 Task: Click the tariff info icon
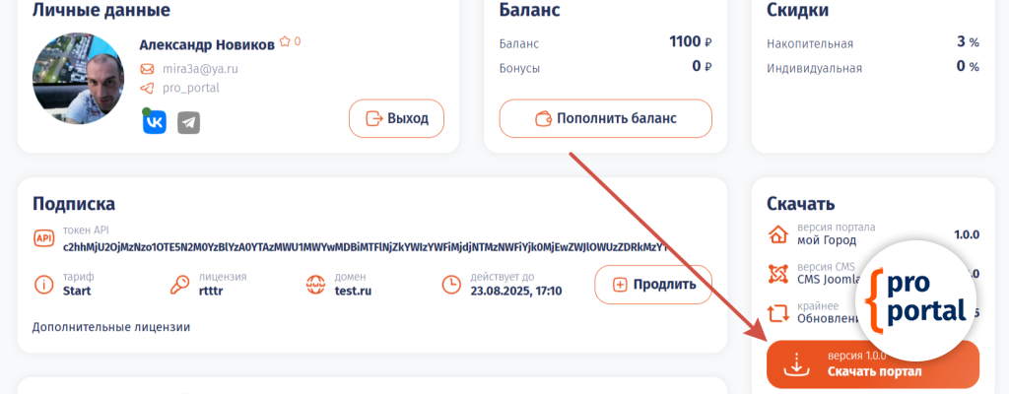point(44,285)
